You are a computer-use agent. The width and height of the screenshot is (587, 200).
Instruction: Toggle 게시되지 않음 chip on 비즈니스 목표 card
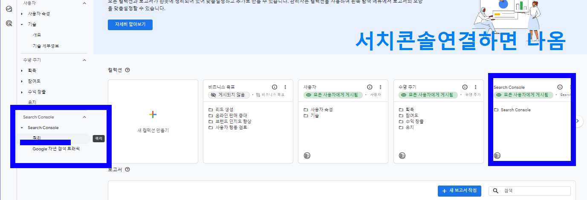coord(229,95)
